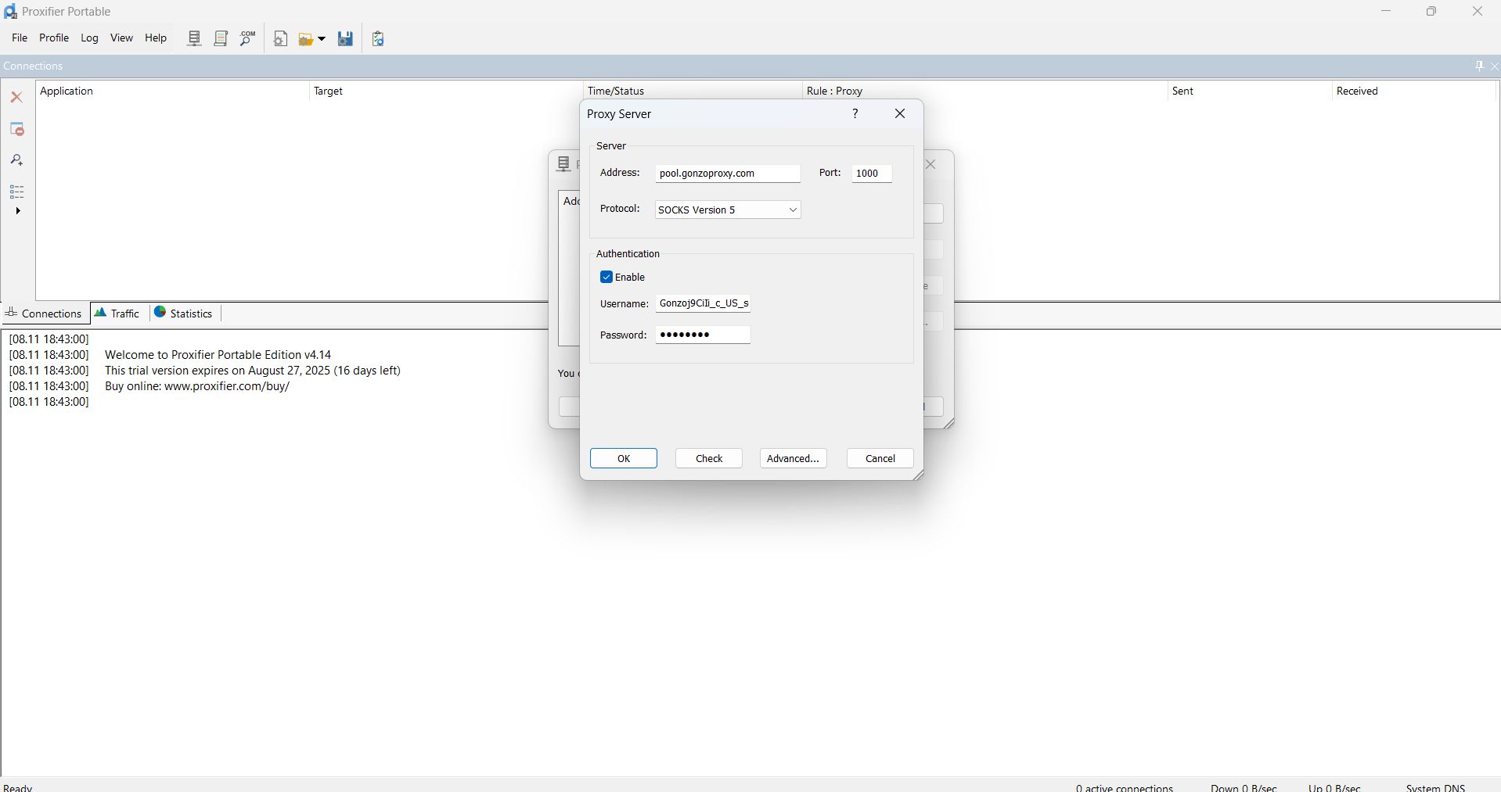1501x792 pixels.
Task: Switch to the Traffic tab
Action: pyautogui.click(x=117, y=314)
